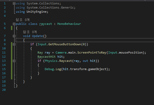Click the out keyword
This screenshot has height=105, width=154.
[85, 61]
